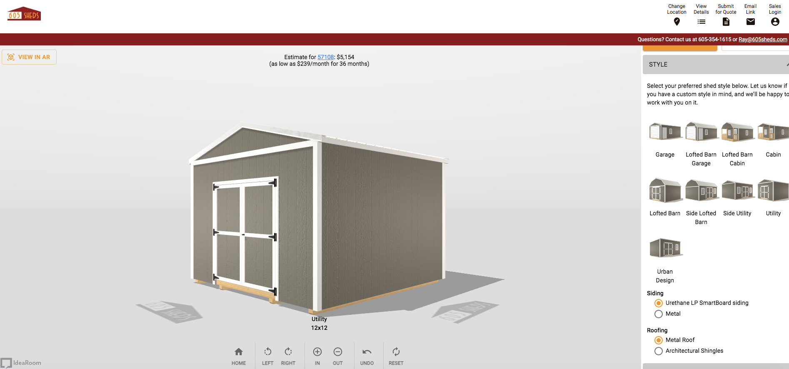Open View Details list icon
The width and height of the screenshot is (789, 369).
pyautogui.click(x=701, y=22)
